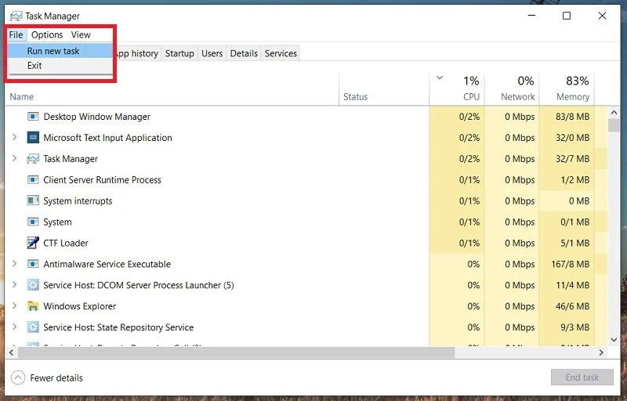The image size is (627, 401).
Task: Sort by the Network column header
Action: tap(512, 89)
